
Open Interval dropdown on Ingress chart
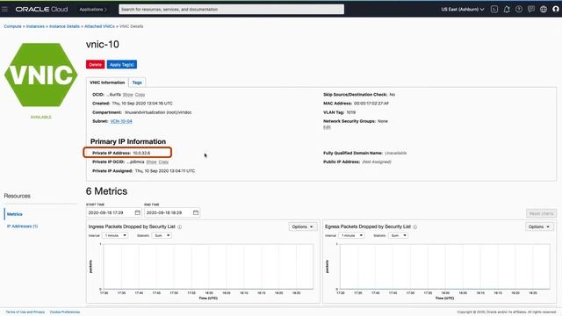coord(115,235)
